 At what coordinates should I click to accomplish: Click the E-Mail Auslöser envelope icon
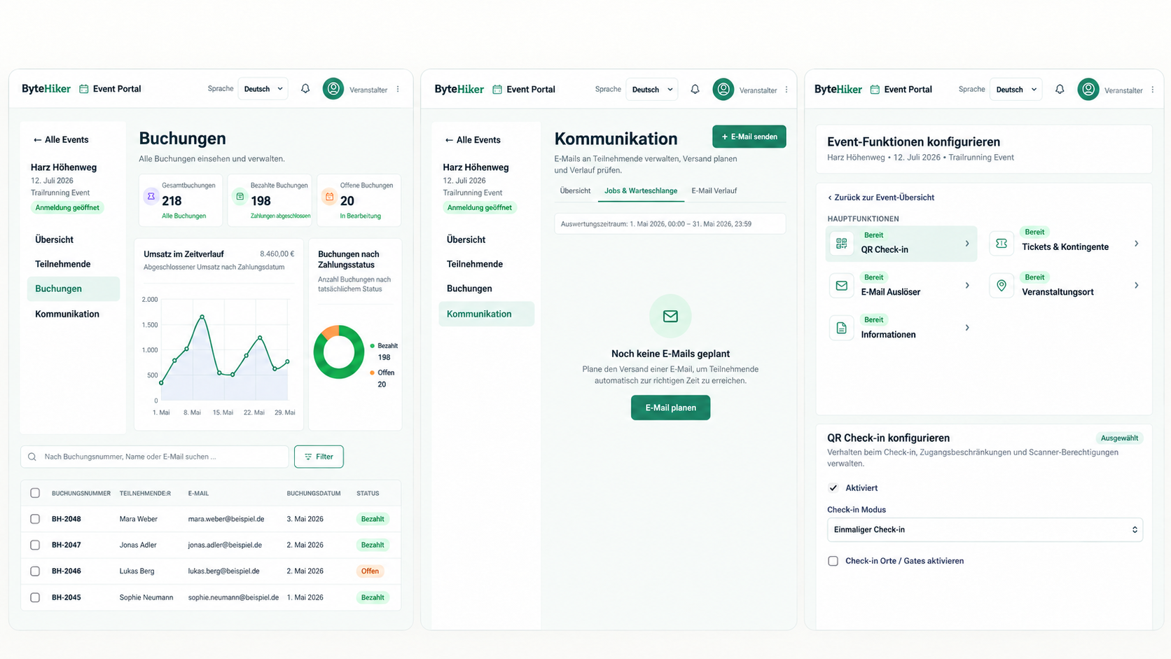pyautogui.click(x=841, y=286)
